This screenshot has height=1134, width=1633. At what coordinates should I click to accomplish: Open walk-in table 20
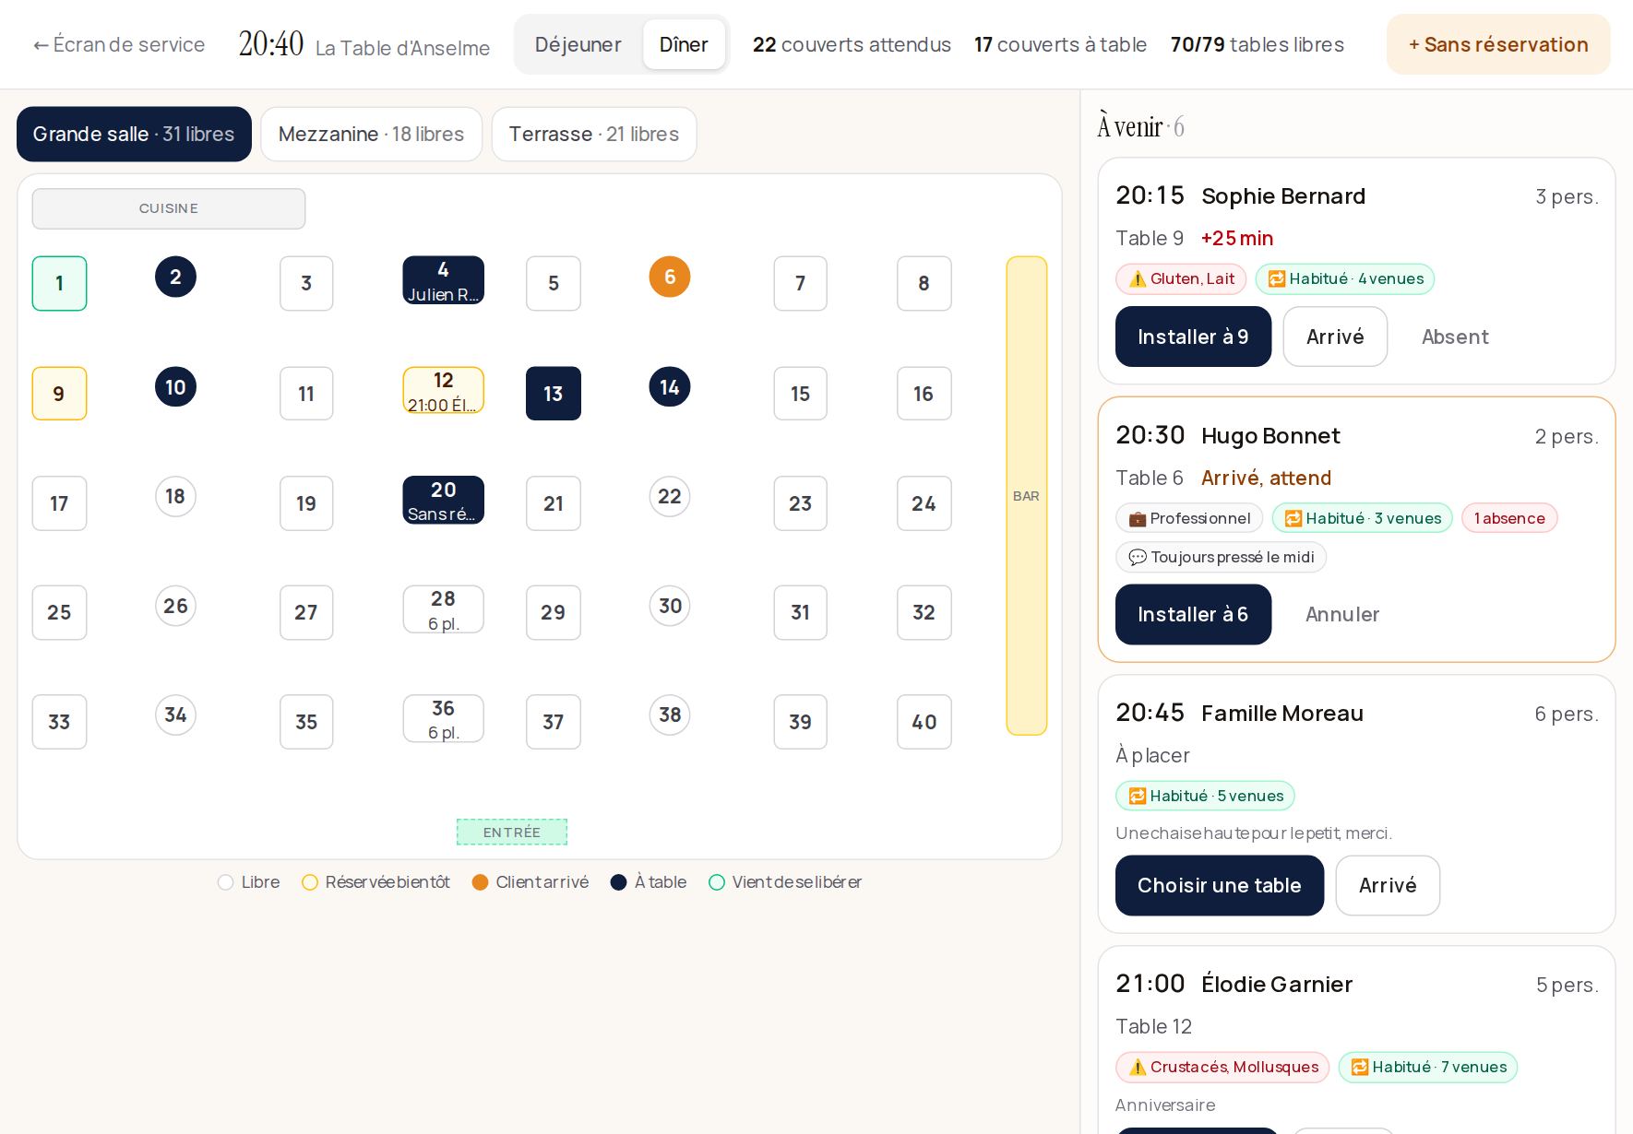tap(443, 500)
